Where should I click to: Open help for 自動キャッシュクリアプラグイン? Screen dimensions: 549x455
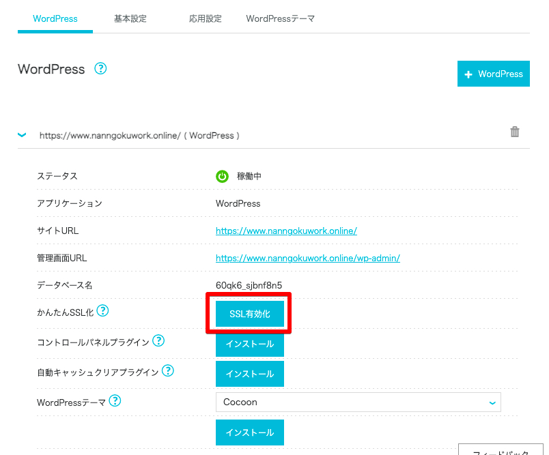click(x=168, y=370)
